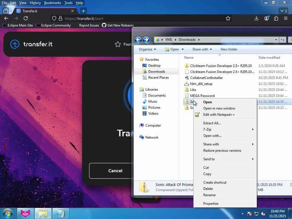Click New folder in the Explorer toolbar
Image resolution: width=292 pixels, height=219 pixels.
coord(229,49)
